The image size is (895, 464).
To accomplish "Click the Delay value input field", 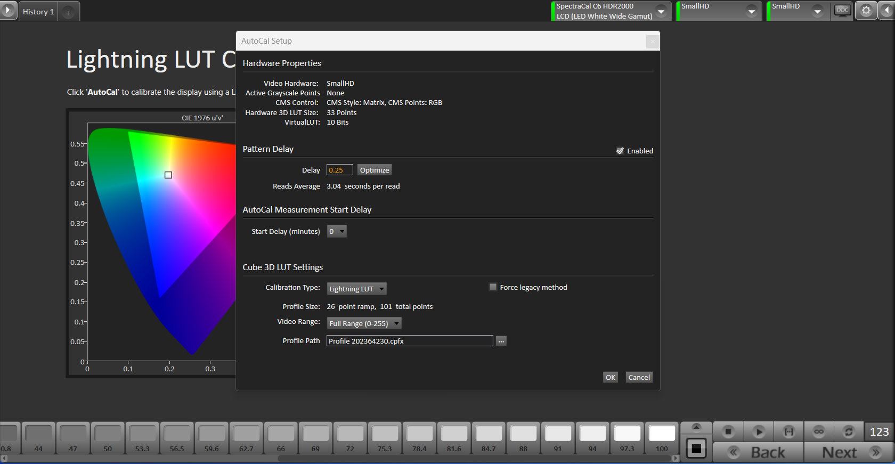I will click(x=339, y=170).
